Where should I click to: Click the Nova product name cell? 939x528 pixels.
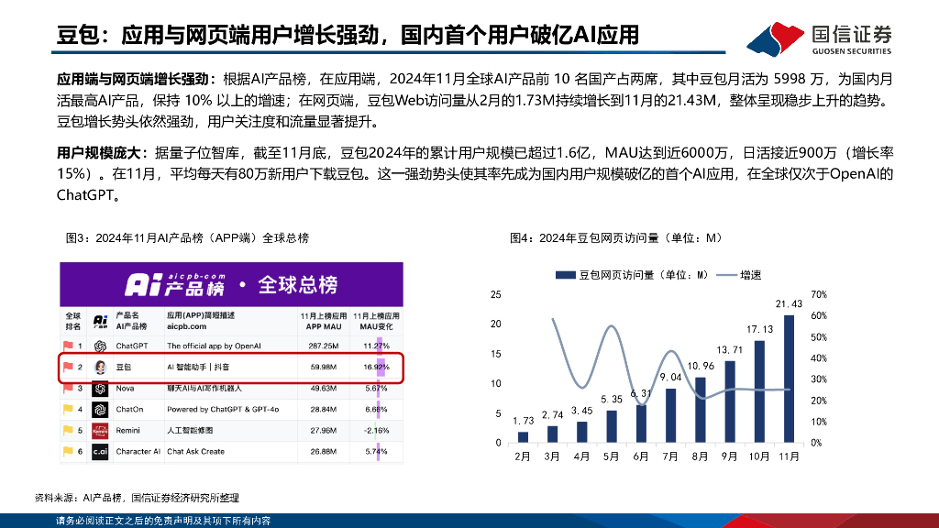coord(125,389)
